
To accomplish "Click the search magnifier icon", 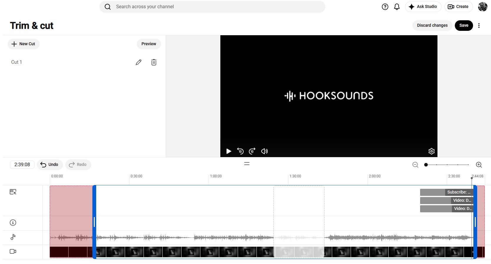I will [108, 7].
